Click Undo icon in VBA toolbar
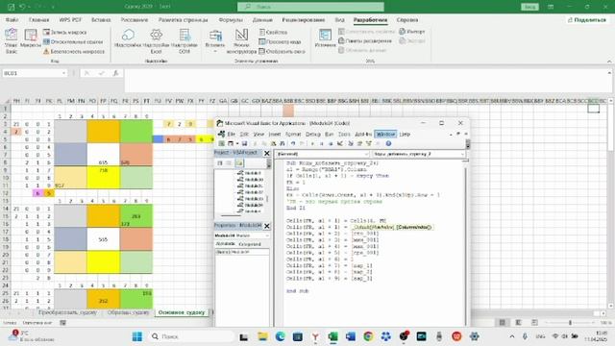 (x=293, y=143)
